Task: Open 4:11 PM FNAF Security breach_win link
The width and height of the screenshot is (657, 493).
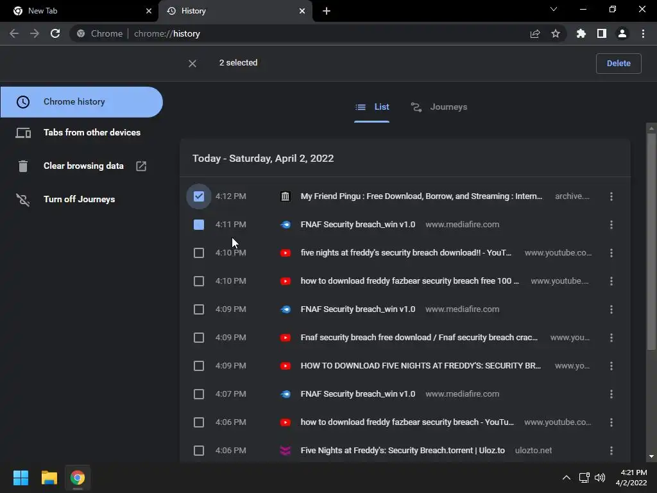Action: click(x=358, y=225)
